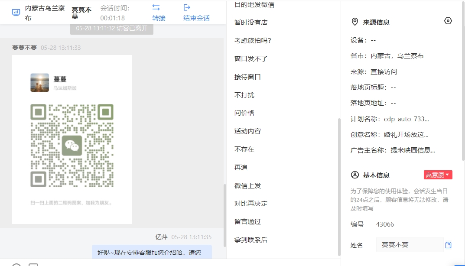Click the 姓名 input field with 蔓蔓不蔓
Screen dimensions: 465x266
410,245
